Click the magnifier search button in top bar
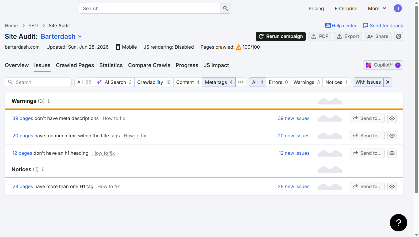419x237 pixels. point(225,8)
